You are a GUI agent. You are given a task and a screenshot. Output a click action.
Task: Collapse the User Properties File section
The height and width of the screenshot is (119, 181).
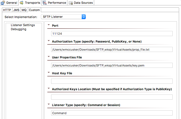(49, 57)
